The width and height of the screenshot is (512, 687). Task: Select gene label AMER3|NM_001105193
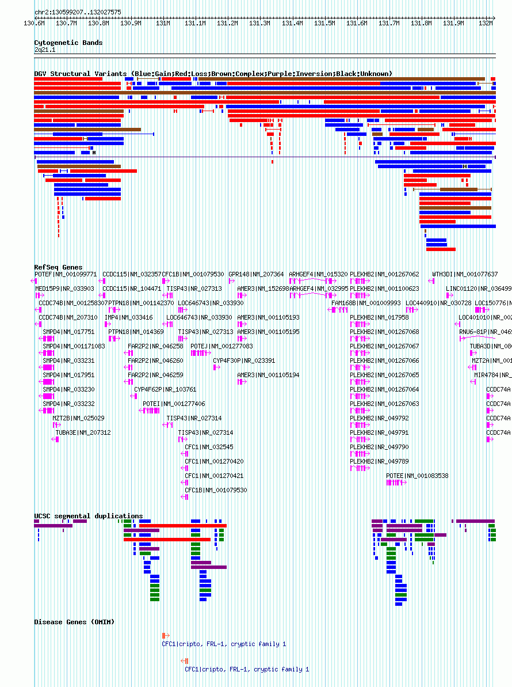(x=268, y=318)
